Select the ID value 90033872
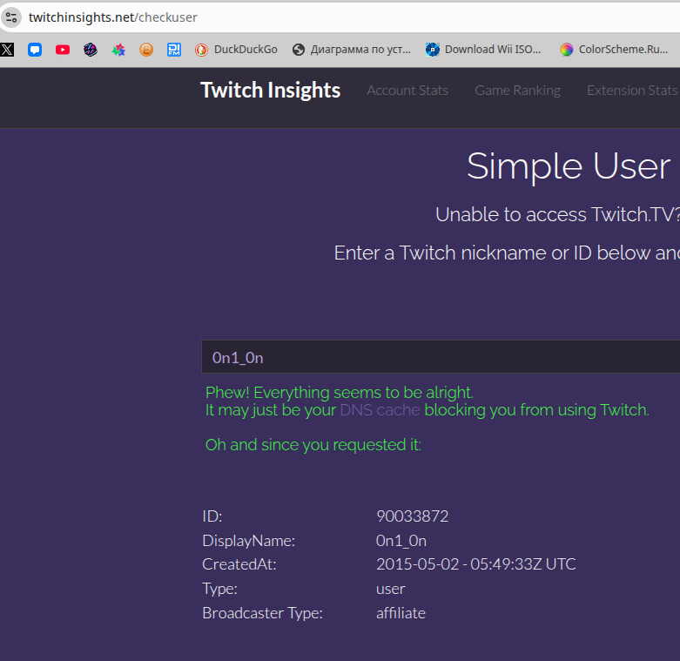Viewport: 680px width, 661px height. 412,516
